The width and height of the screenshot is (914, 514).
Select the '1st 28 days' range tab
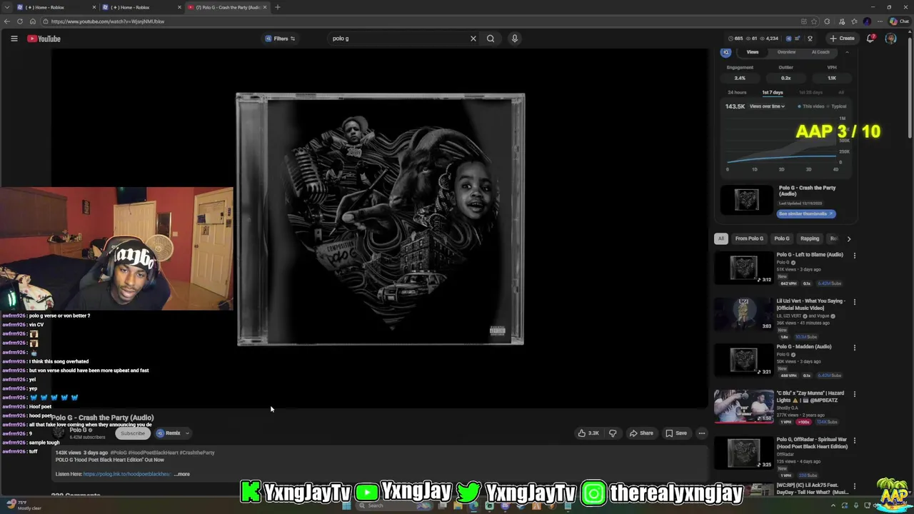[810, 92]
